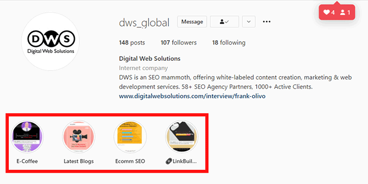Click the Digital Web Solutions bio name

(150, 58)
